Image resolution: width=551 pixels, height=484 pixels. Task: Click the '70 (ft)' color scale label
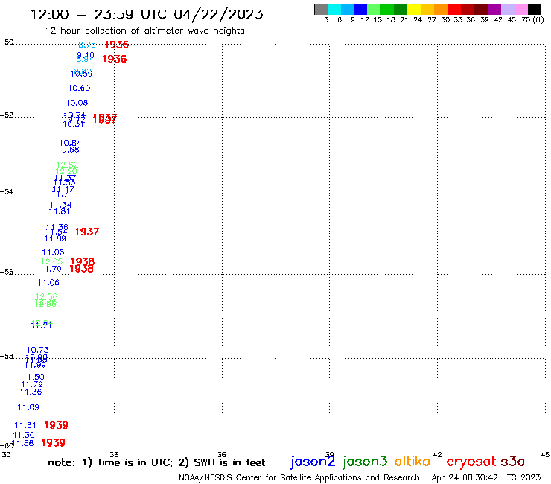(x=533, y=20)
